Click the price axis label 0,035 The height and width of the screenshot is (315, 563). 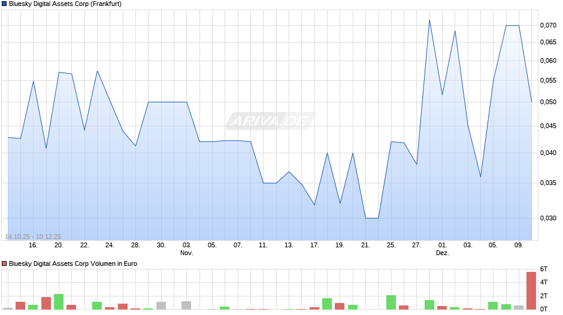pyautogui.click(x=548, y=183)
